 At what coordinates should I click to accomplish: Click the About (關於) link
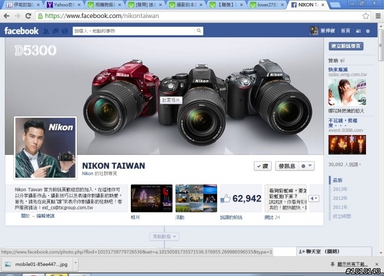[x=25, y=216]
